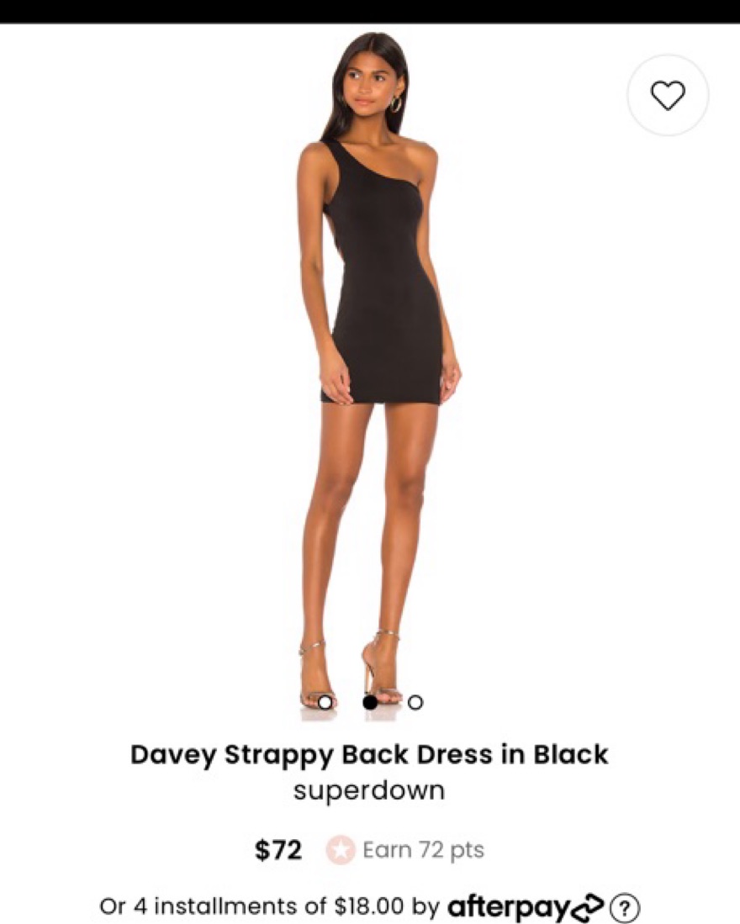Select the third image carousel dot
The width and height of the screenshot is (740, 924).
(x=415, y=702)
